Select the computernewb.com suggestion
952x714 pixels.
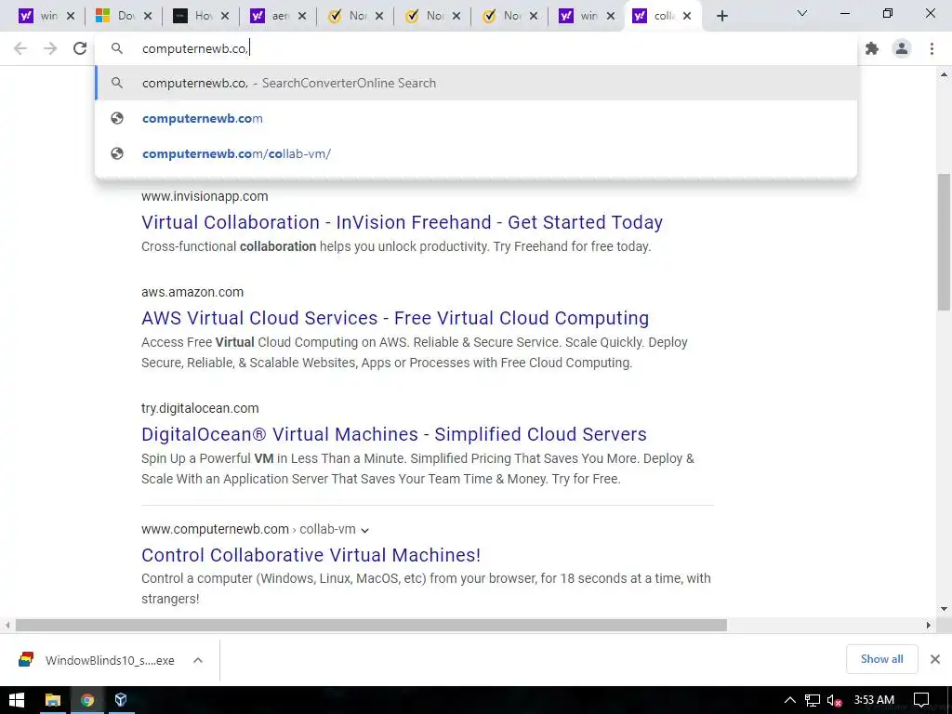pyautogui.click(x=476, y=118)
